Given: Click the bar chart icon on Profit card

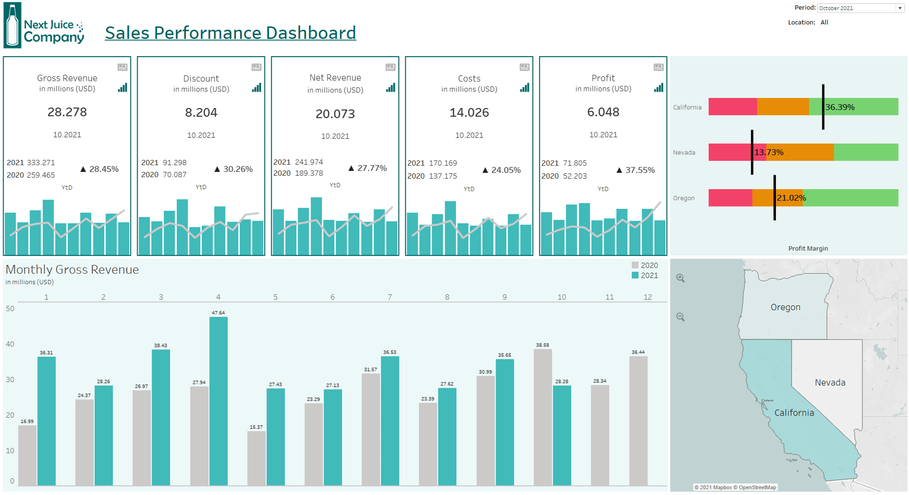Looking at the screenshot, I should tap(658, 87).
